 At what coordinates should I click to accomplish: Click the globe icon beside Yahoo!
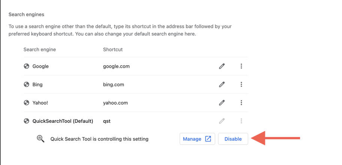[26, 103]
